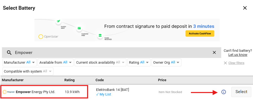Open the Owner Org filter
Viewport: 253px width, 99px height.
[166, 62]
